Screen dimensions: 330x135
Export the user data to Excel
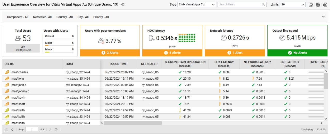325,5
